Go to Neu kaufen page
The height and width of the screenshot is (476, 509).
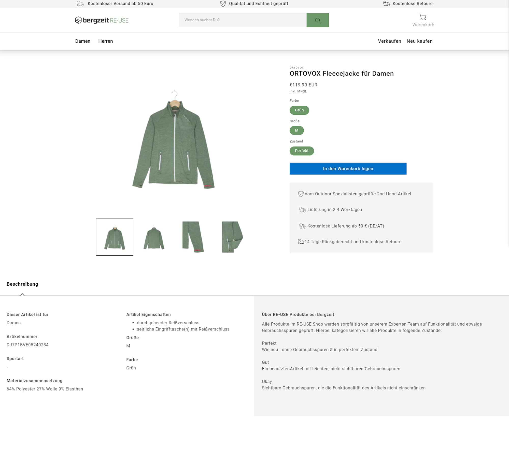[419, 41]
